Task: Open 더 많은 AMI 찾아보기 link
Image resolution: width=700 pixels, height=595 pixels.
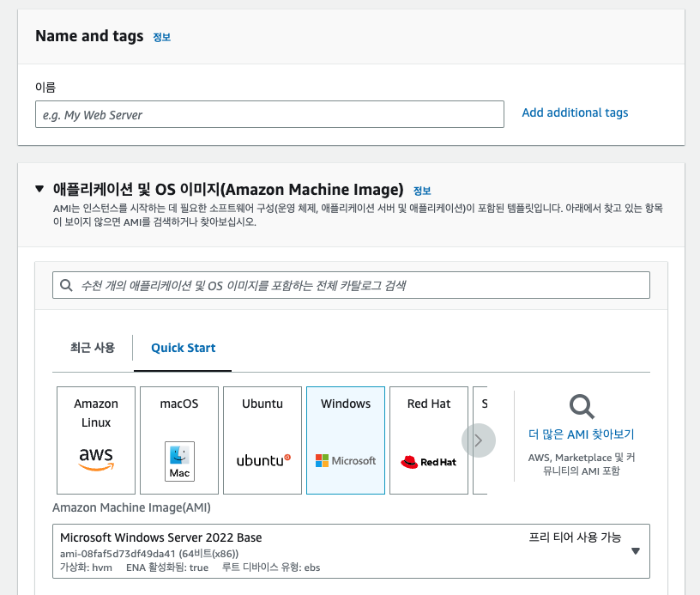Action: click(582, 434)
